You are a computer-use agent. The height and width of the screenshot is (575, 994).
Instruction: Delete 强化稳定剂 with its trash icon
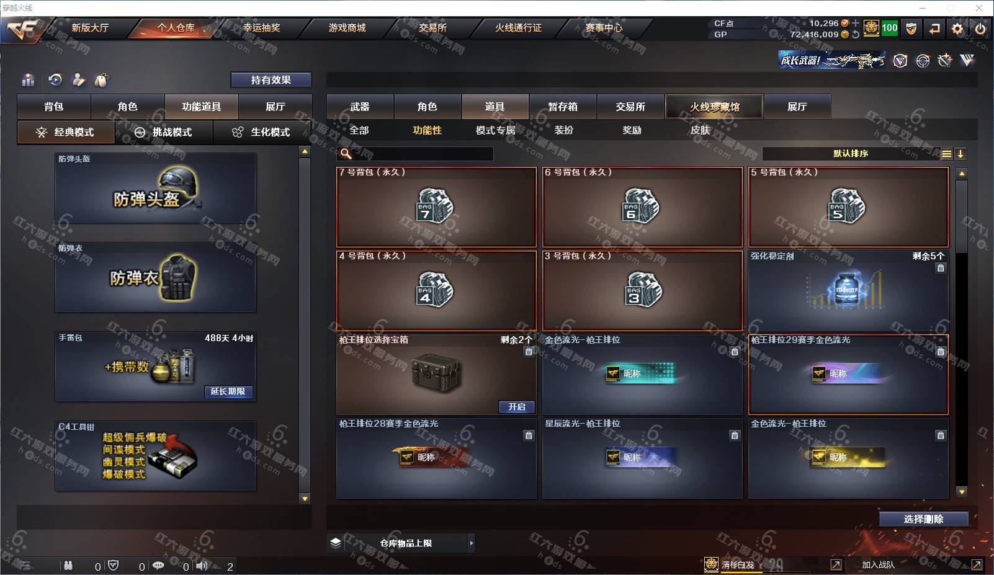[x=941, y=268]
